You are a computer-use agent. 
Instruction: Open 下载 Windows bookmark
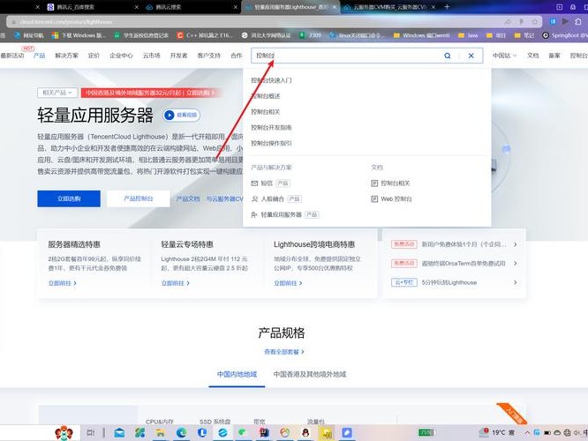tap(79, 35)
